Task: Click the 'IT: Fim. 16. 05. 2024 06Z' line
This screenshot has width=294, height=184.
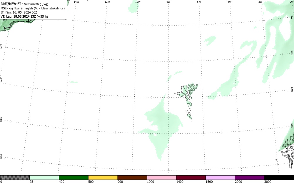Action: (x=19, y=12)
